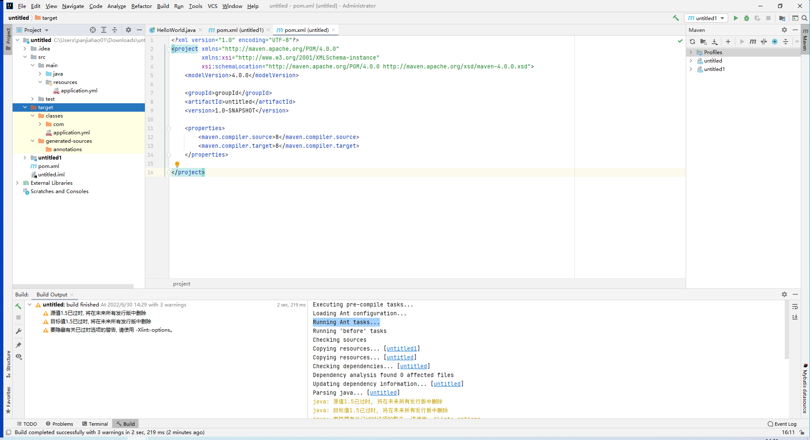Run the untitled1 configuration
Viewport: 810px width, 440px height.
click(736, 18)
